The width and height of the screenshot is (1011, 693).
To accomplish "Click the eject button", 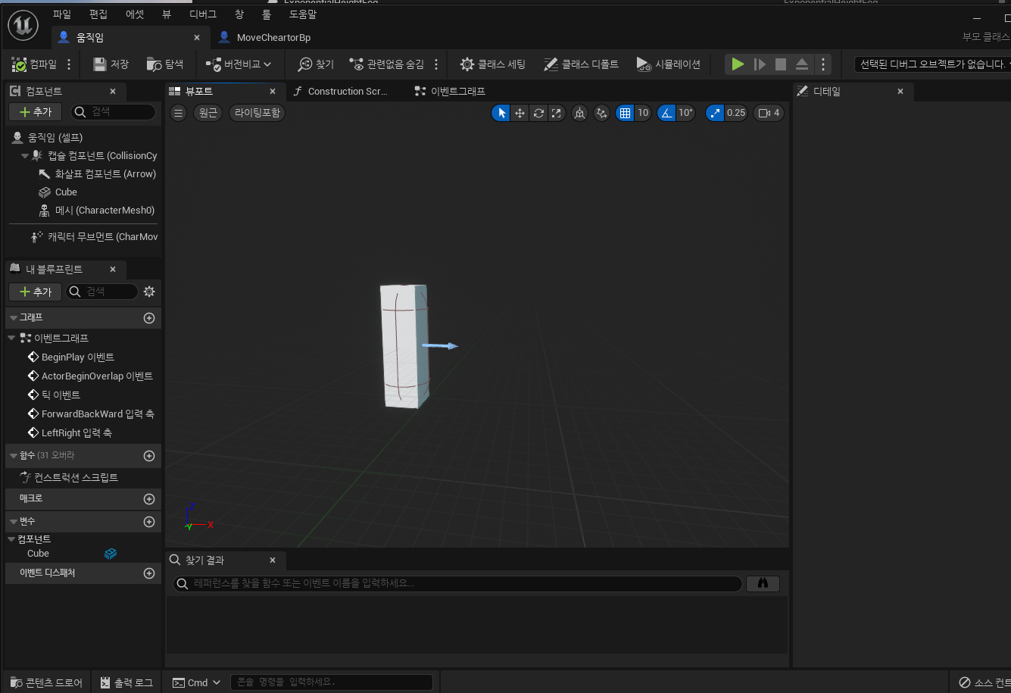I will coord(802,64).
